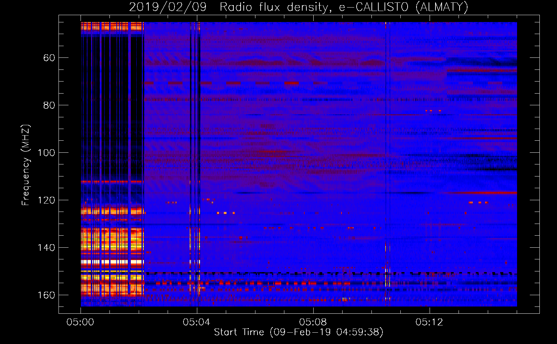This screenshot has height=344, width=557.
Task: Click the plot title mentioning e-CALLISTO (ALMATY)
Action: tap(299, 7)
